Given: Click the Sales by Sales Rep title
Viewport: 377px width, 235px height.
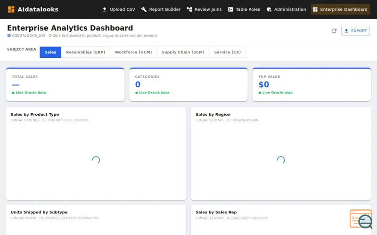Looking at the screenshot, I should point(216,212).
